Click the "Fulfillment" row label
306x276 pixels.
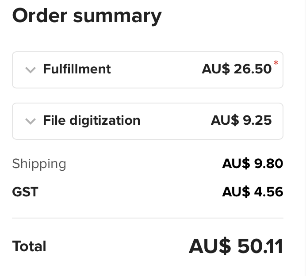77,69
